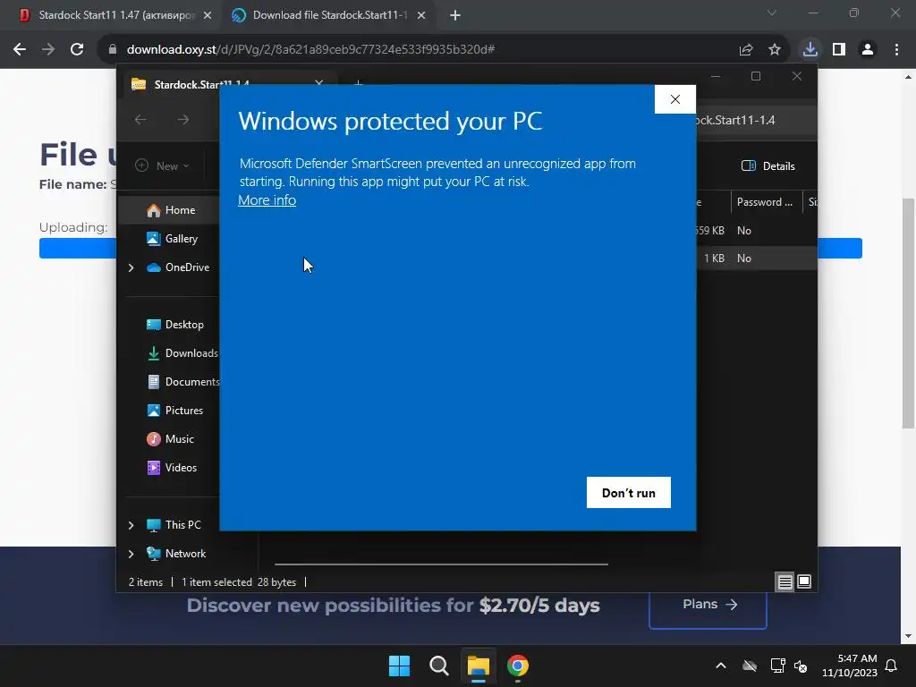Bookmark this page with star icon
This screenshot has height=687, width=916.
pos(775,50)
